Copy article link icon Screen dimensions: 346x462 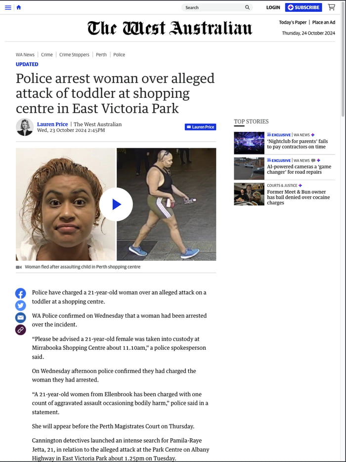[21, 330]
